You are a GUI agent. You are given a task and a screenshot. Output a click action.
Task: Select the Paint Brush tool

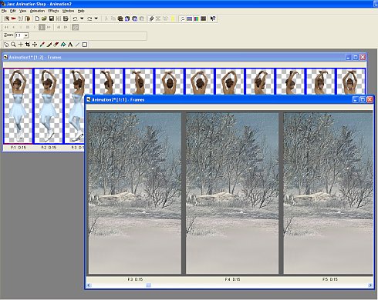(x=49, y=45)
